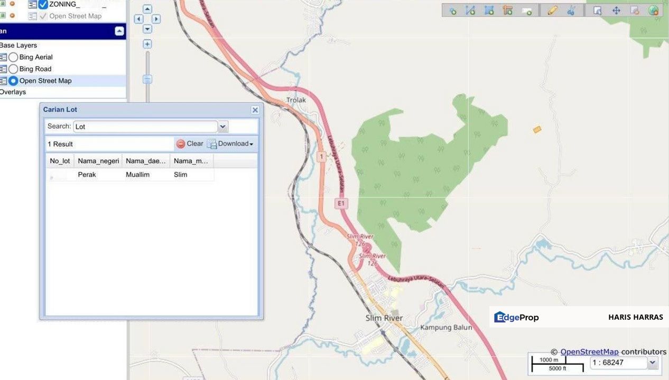This screenshot has width=669, height=380.
Task: Uncheck the ZONING layer checkbox
Action: [x=43, y=4]
